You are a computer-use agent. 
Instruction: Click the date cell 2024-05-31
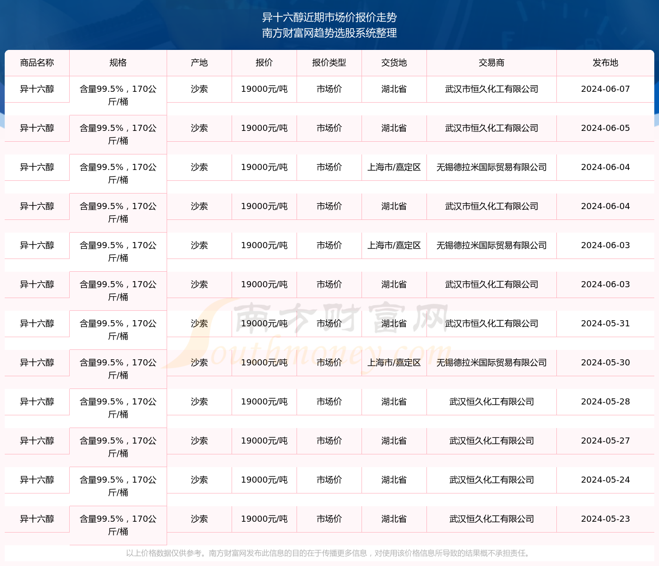pos(606,323)
